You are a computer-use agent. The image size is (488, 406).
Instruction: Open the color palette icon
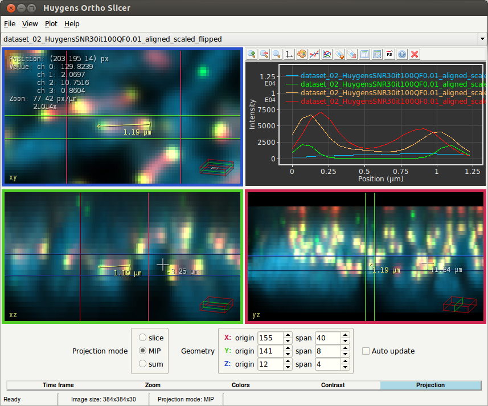click(x=302, y=54)
